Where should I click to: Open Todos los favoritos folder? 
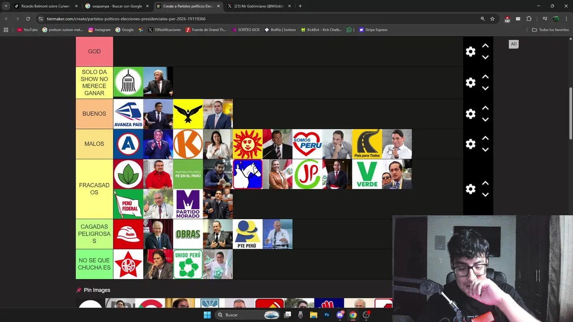coord(550,30)
